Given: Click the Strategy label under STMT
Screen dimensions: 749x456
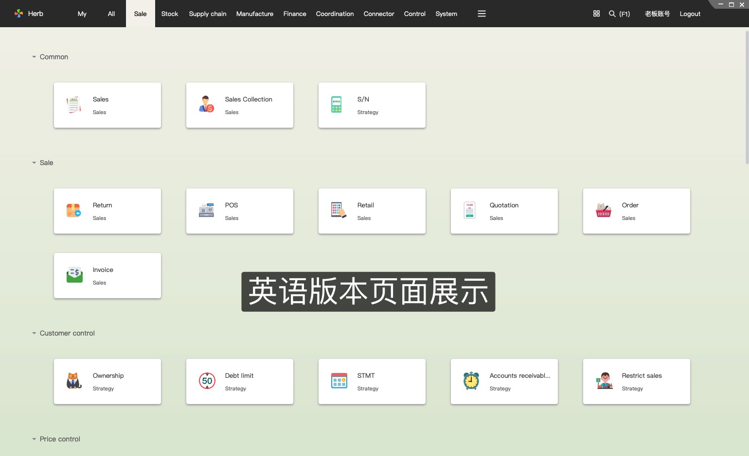Looking at the screenshot, I should tap(368, 388).
